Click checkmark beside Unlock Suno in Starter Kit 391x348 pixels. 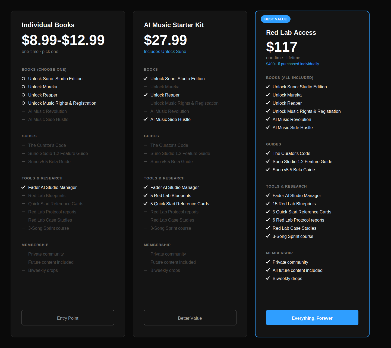pyautogui.click(x=146, y=78)
